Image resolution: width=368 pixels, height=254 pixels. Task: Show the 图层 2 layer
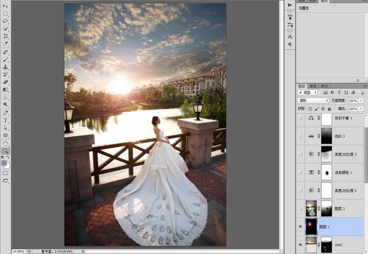click(x=300, y=208)
